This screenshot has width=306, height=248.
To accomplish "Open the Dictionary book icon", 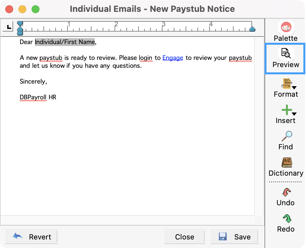I will pos(287,162).
